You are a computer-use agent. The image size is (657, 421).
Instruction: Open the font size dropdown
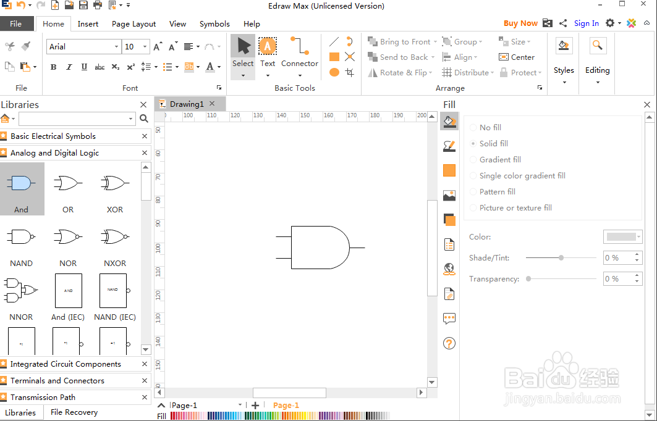coord(145,47)
